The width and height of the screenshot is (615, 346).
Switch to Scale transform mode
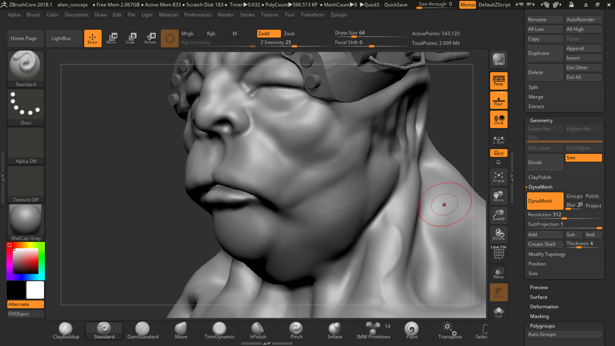tap(130, 38)
